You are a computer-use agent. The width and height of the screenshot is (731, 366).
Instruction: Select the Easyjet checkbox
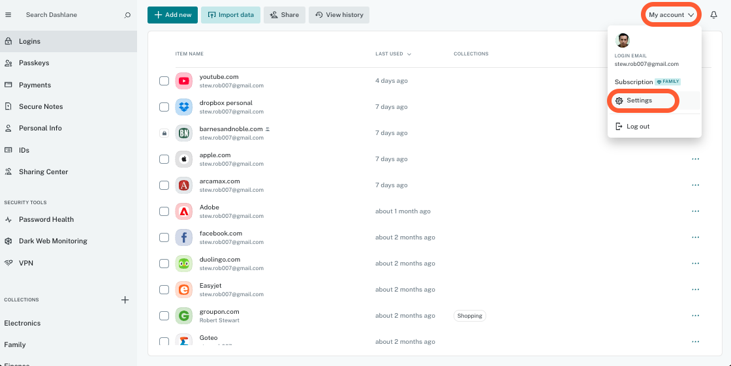click(x=164, y=290)
